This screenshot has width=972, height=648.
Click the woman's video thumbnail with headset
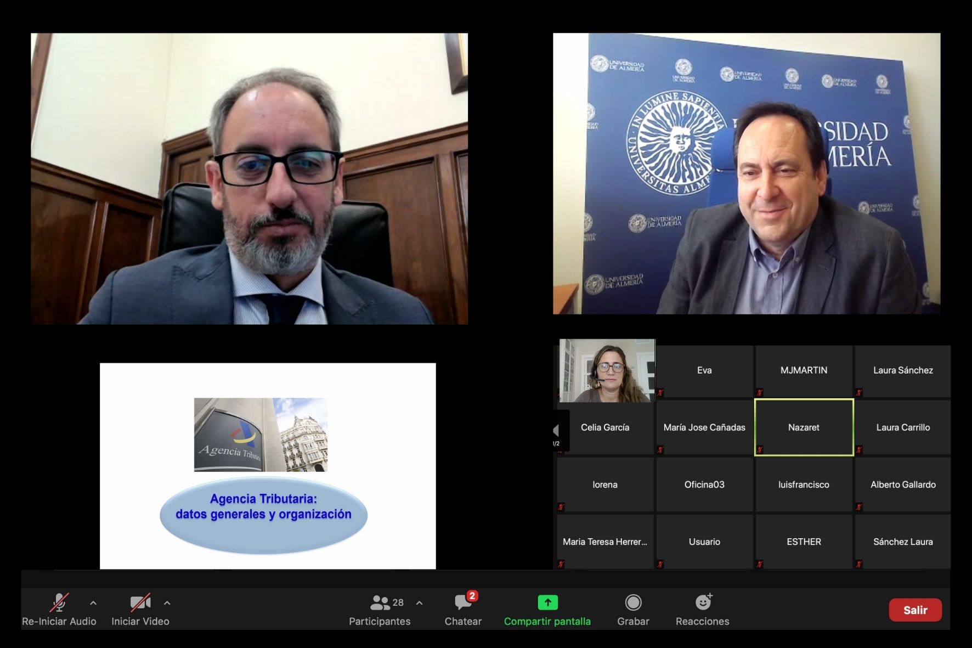coord(607,371)
